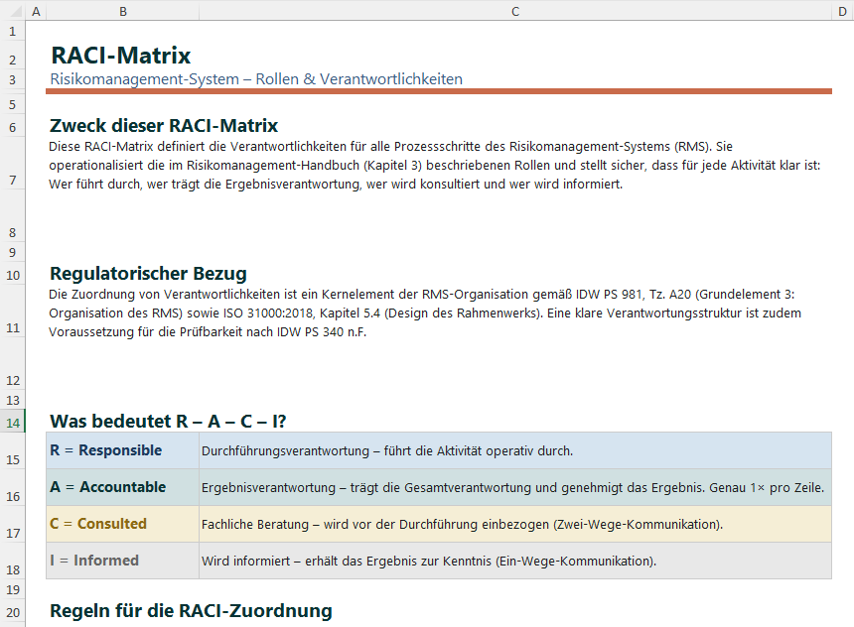854x627 pixels.
Task: Select the I = Informed cell
Action: tap(122, 560)
